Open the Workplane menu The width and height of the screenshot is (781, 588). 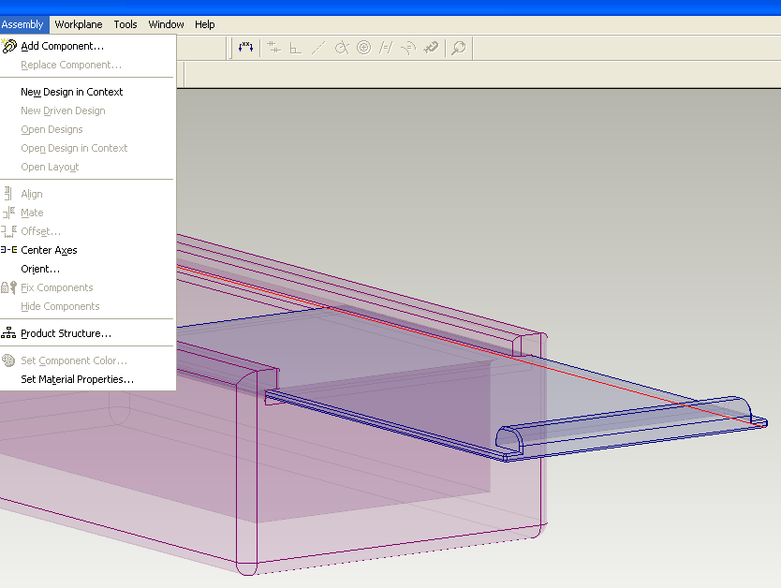pos(79,24)
